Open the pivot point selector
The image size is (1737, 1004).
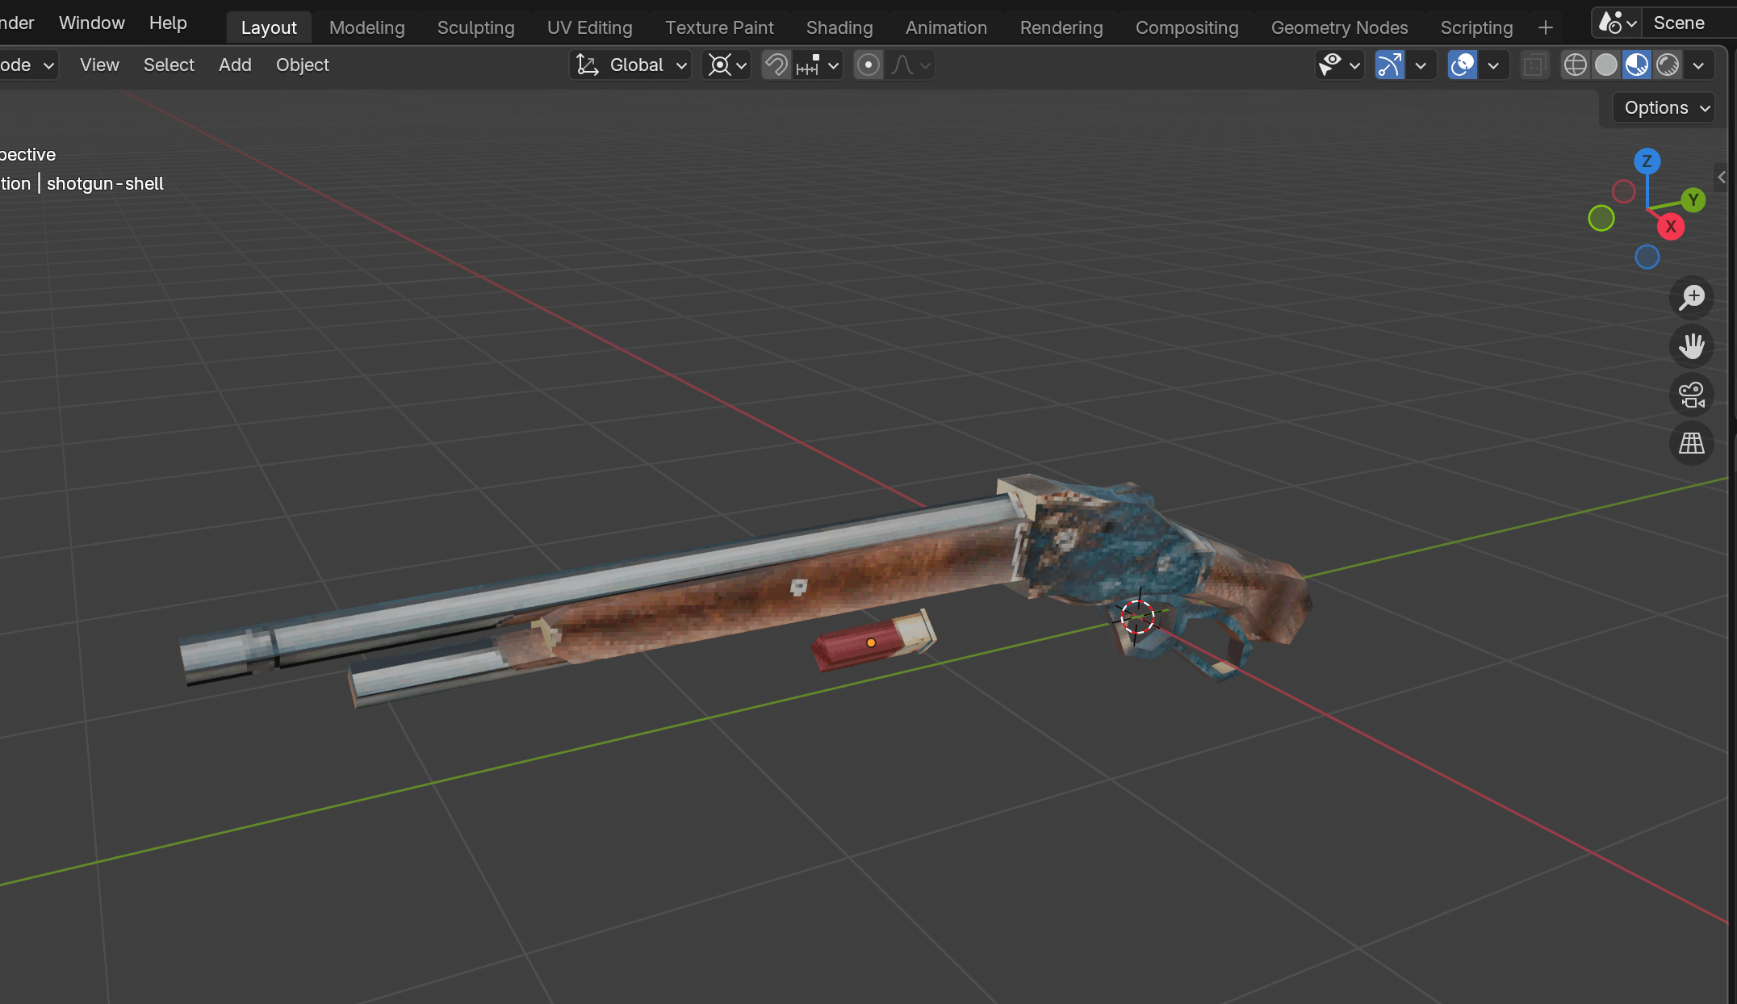[726, 65]
